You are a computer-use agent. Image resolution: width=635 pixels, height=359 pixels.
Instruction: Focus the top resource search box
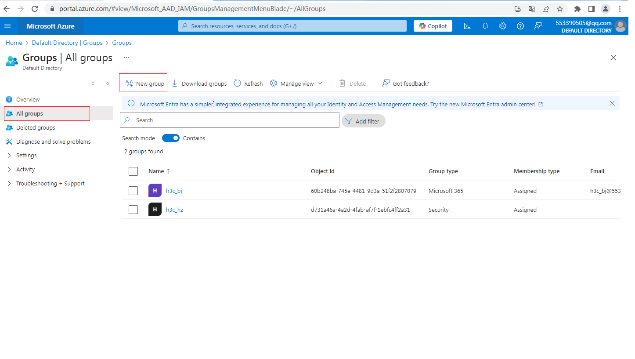click(292, 26)
